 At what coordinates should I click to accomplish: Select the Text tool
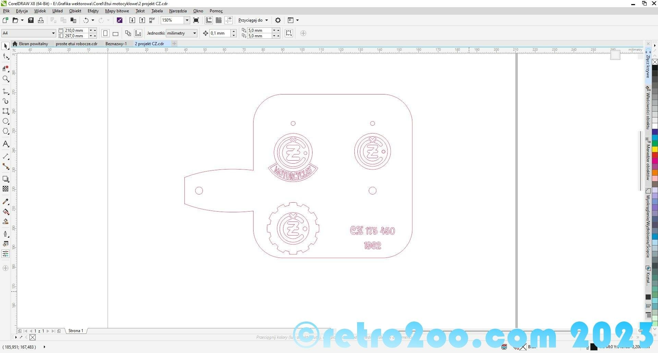[x=5, y=144]
